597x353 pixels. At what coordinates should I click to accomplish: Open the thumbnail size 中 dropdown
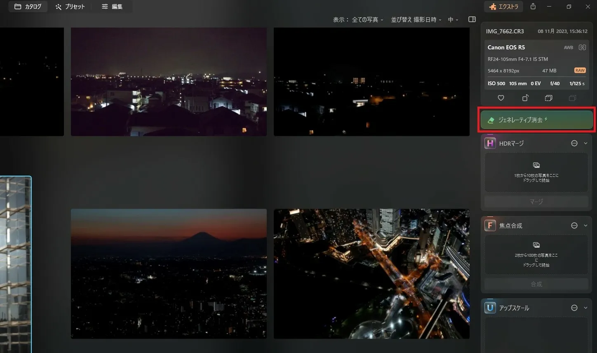[x=453, y=19]
